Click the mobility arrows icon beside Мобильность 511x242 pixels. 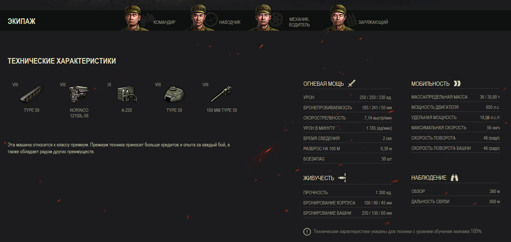(x=457, y=84)
